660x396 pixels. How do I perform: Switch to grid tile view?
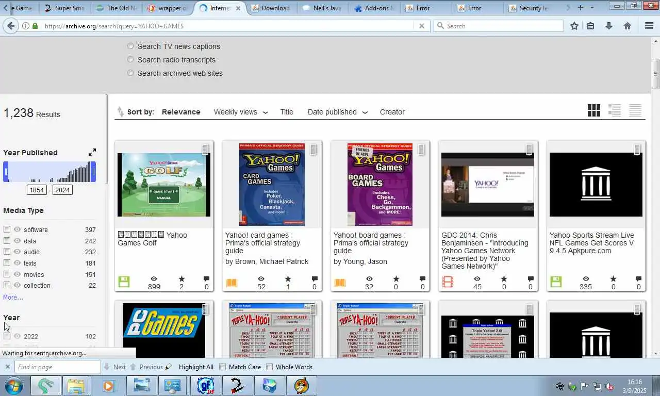(593, 110)
